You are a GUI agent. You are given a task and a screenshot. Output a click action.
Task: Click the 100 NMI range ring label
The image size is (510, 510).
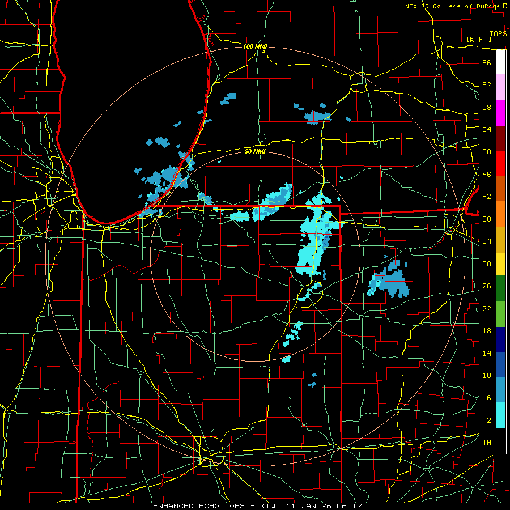pyautogui.click(x=255, y=46)
